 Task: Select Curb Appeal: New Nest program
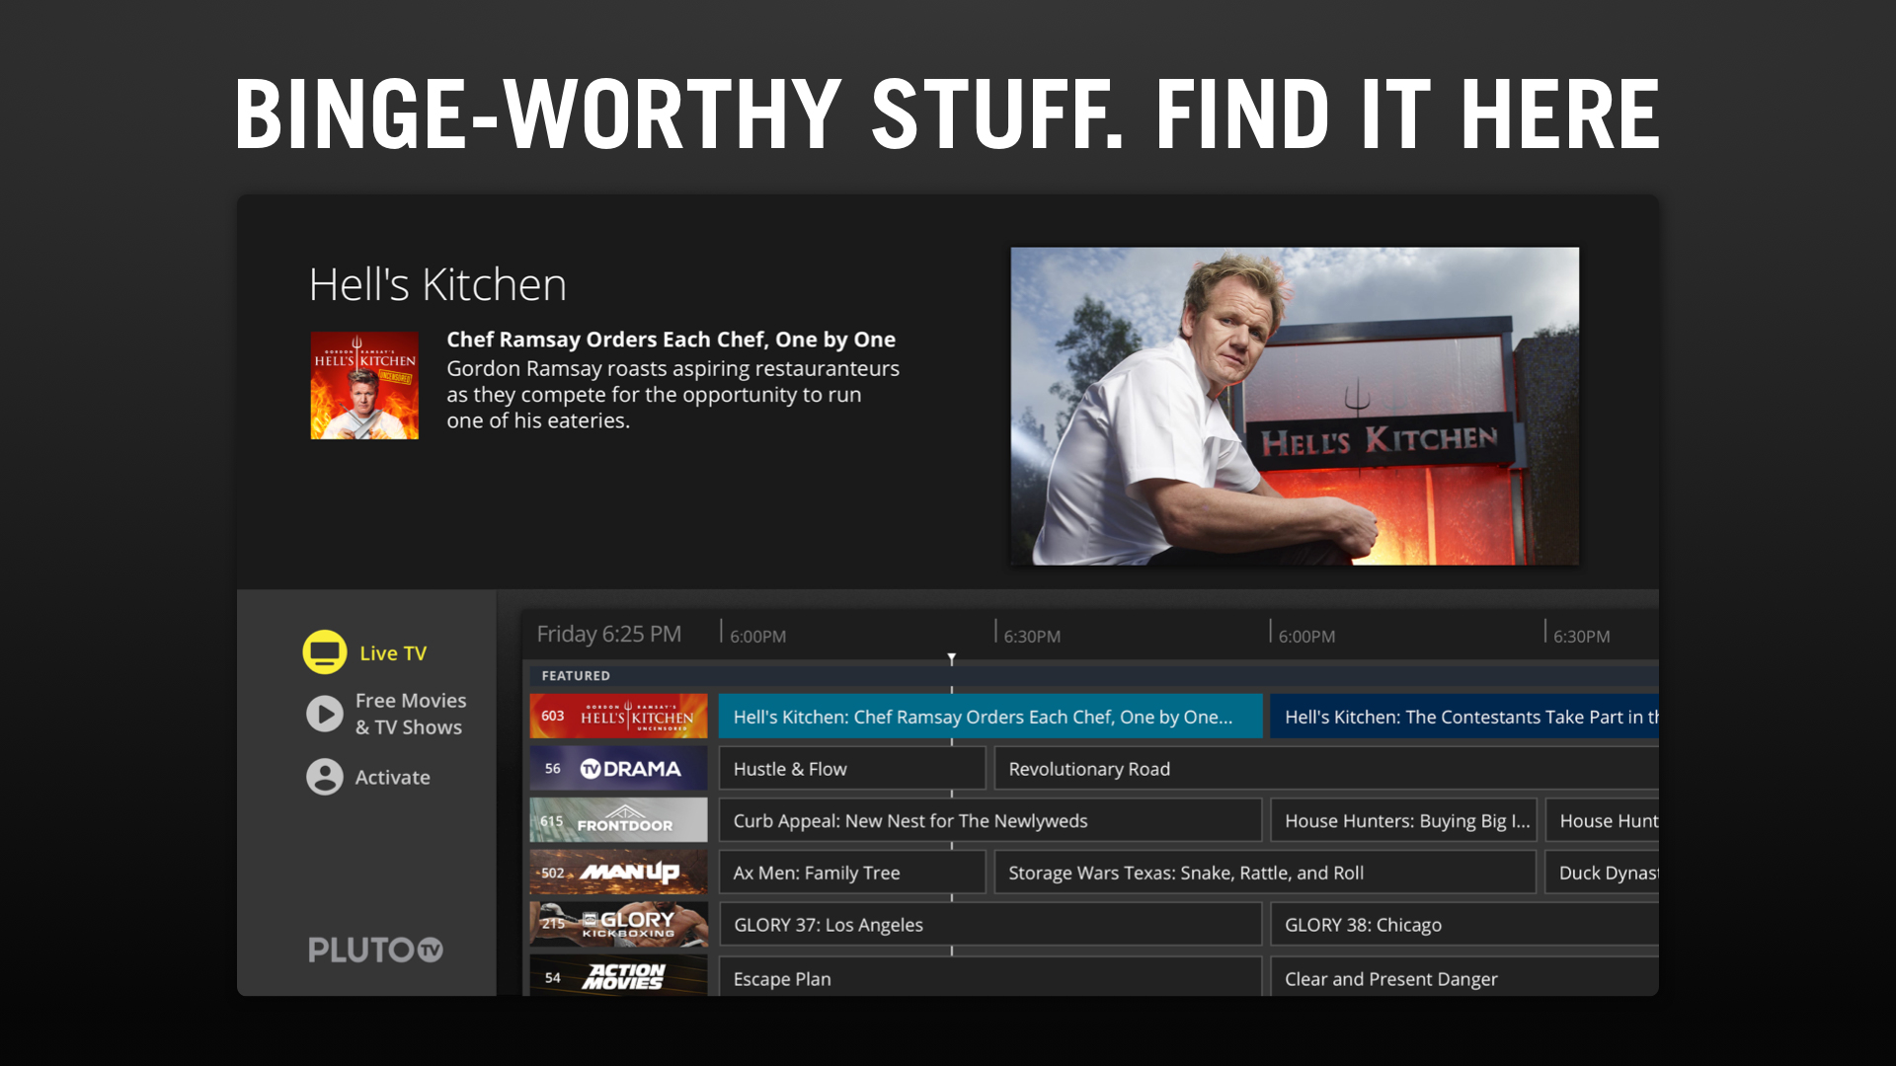click(x=990, y=821)
